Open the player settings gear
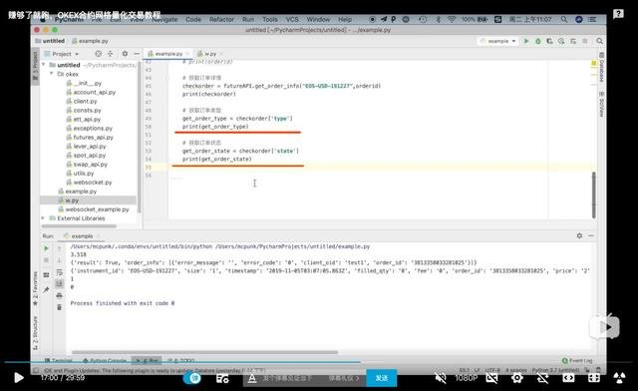This screenshot has height=391, width=638. (x=517, y=378)
